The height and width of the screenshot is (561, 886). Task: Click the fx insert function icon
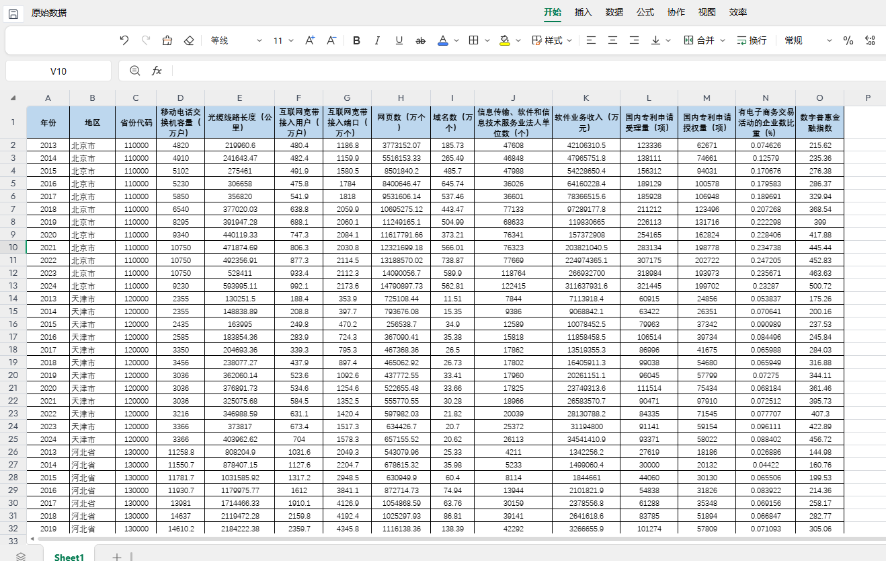tap(157, 71)
